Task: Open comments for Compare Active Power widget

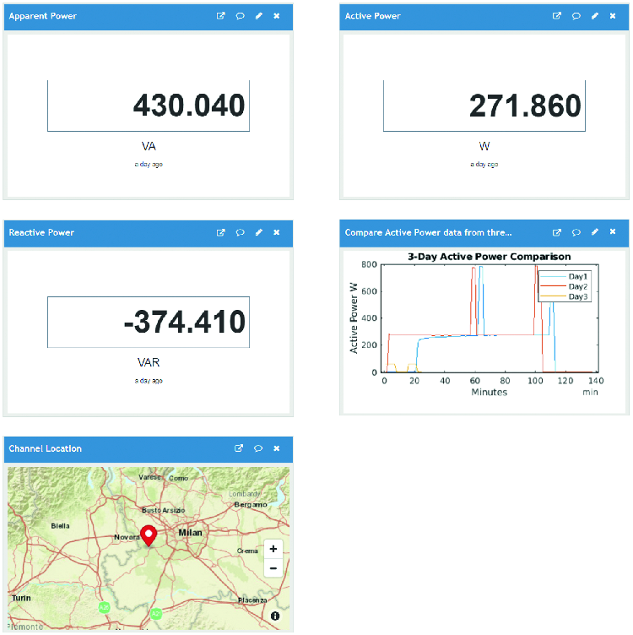Action: [576, 232]
